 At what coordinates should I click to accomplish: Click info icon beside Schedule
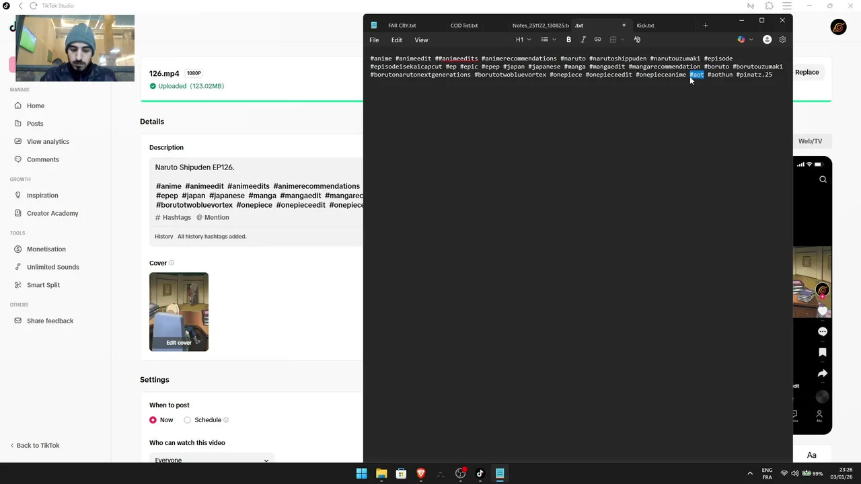(x=226, y=420)
